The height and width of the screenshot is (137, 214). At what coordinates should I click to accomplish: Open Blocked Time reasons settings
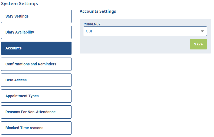pyautogui.click(x=36, y=128)
